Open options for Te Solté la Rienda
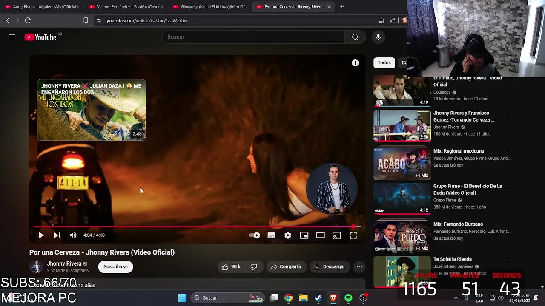545x306 pixels. coord(508,260)
